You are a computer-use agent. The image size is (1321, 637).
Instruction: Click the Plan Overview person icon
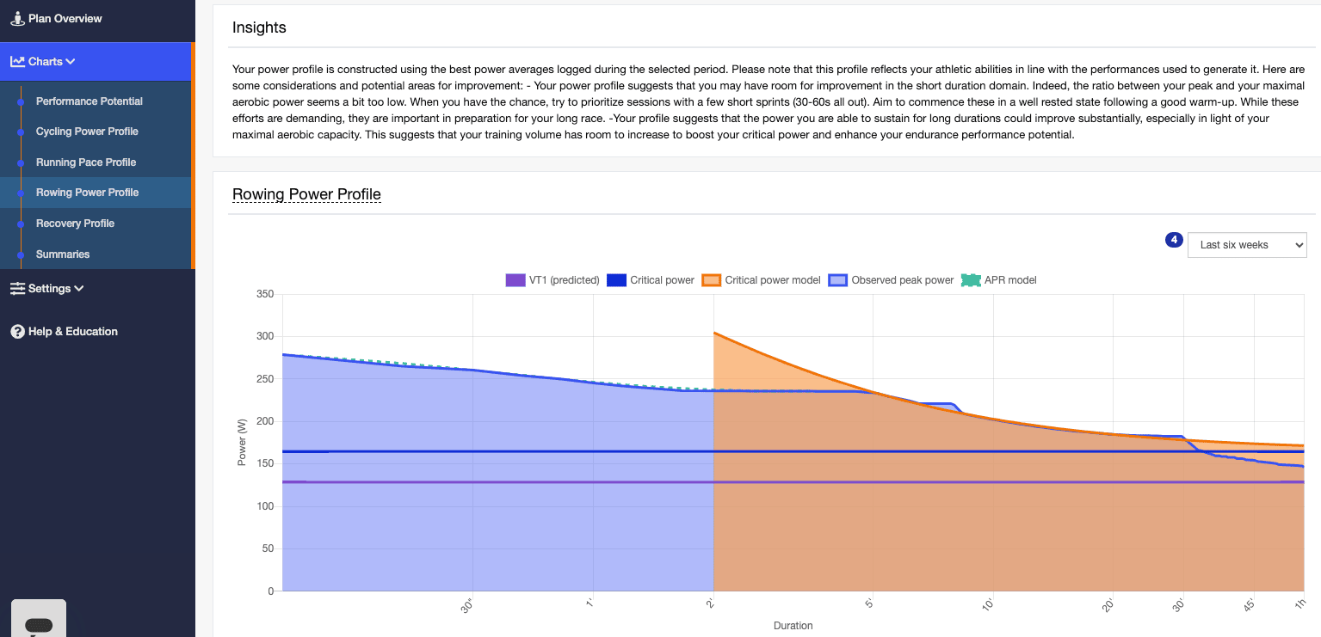click(17, 18)
